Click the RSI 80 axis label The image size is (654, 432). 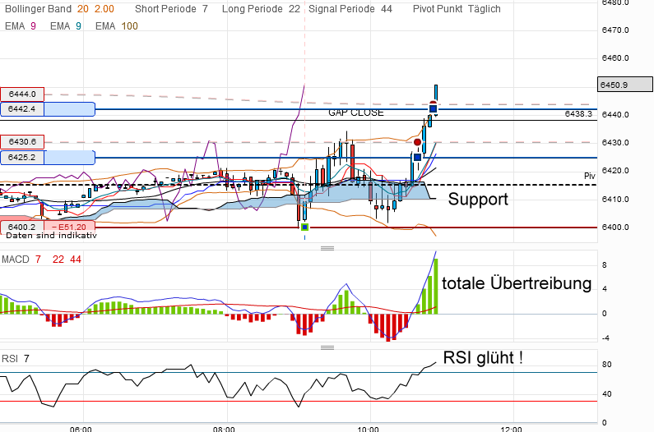point(606,365)
